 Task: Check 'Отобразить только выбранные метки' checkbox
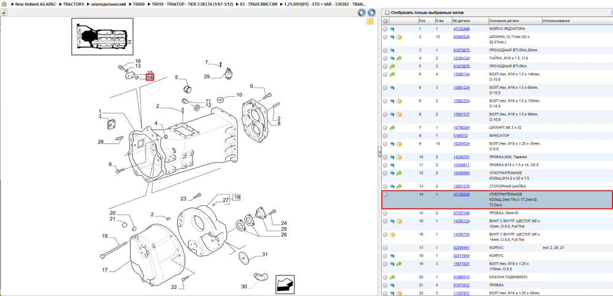pos(387,12)
